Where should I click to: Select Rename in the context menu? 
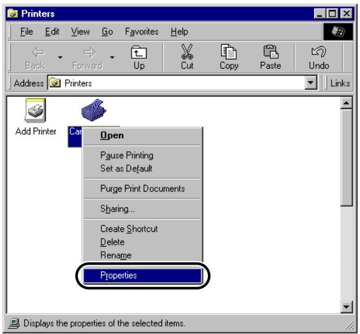click(142, 255)
